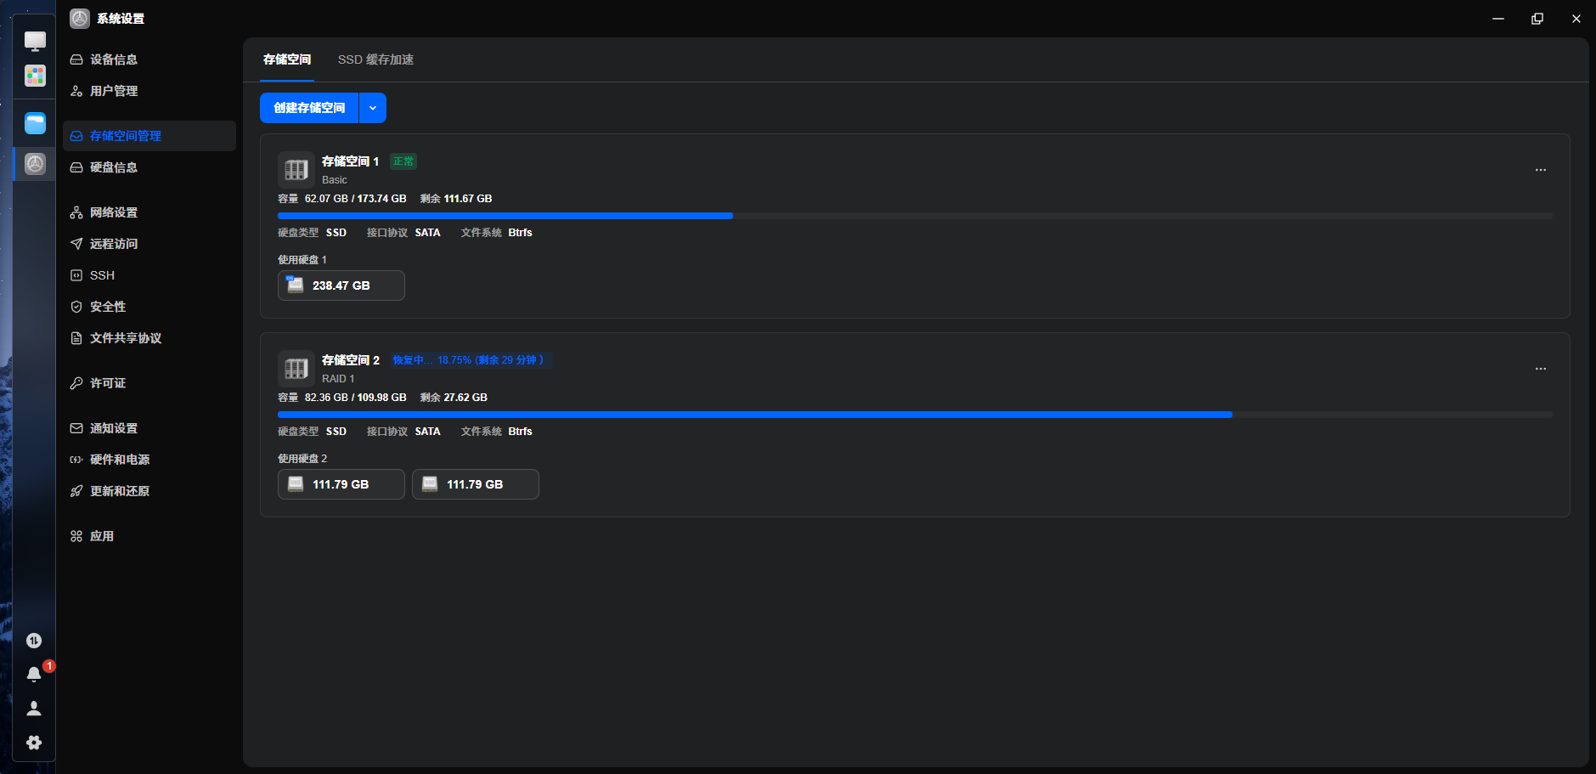Viewport: 1596px width, 774px height.
Task: Select the 存储空间 tab
Action: (x=287, y=59)
